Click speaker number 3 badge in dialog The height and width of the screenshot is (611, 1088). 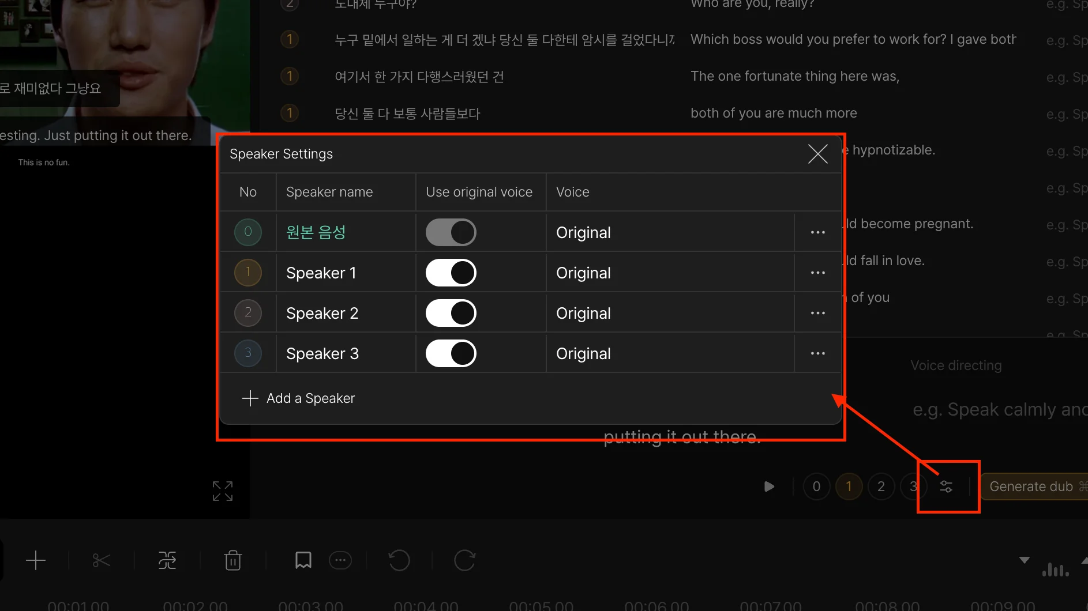pos(248,353)
